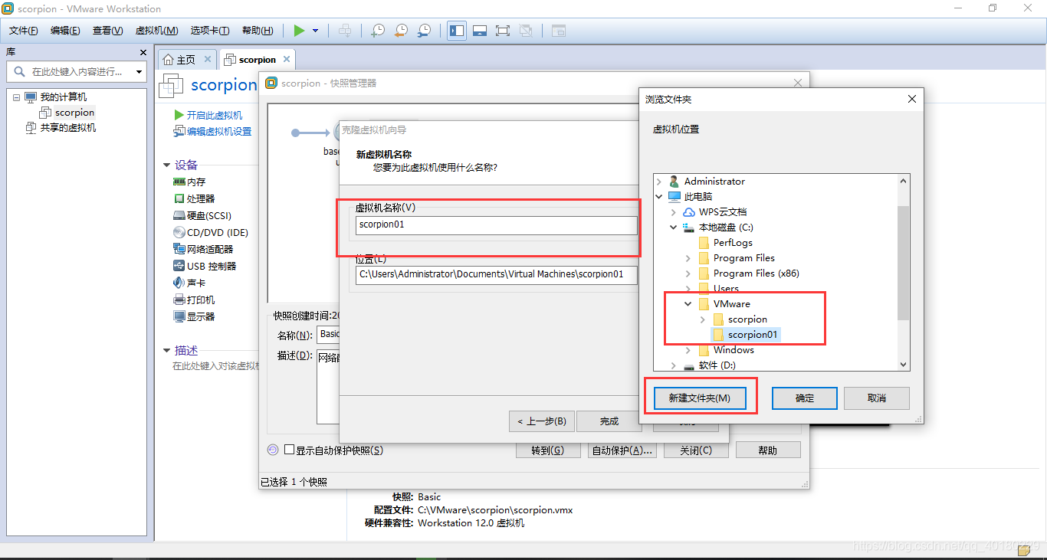The image size is (1047, 560).
Task: Close the 主页 tab
Action: (x=208, y=59)
